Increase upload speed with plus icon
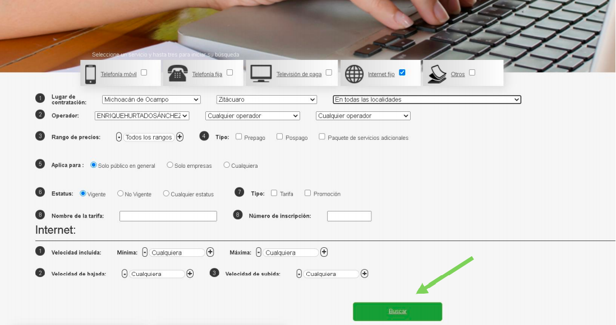 tap(365, 274)
